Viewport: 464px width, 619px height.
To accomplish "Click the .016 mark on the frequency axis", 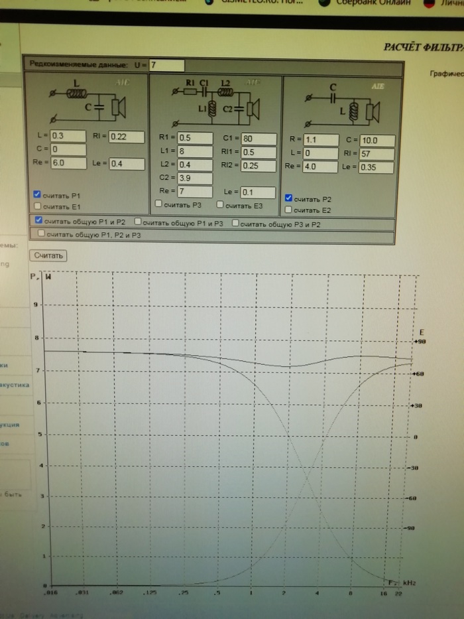I will [49, 592].
